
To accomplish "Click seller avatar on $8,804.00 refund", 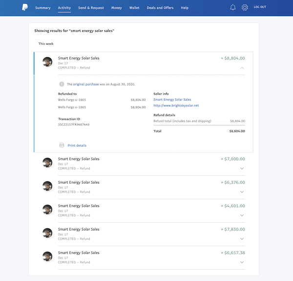I will [x=47, y=62].
